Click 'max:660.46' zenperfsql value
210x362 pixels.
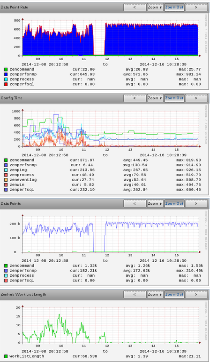pos(188,190)
